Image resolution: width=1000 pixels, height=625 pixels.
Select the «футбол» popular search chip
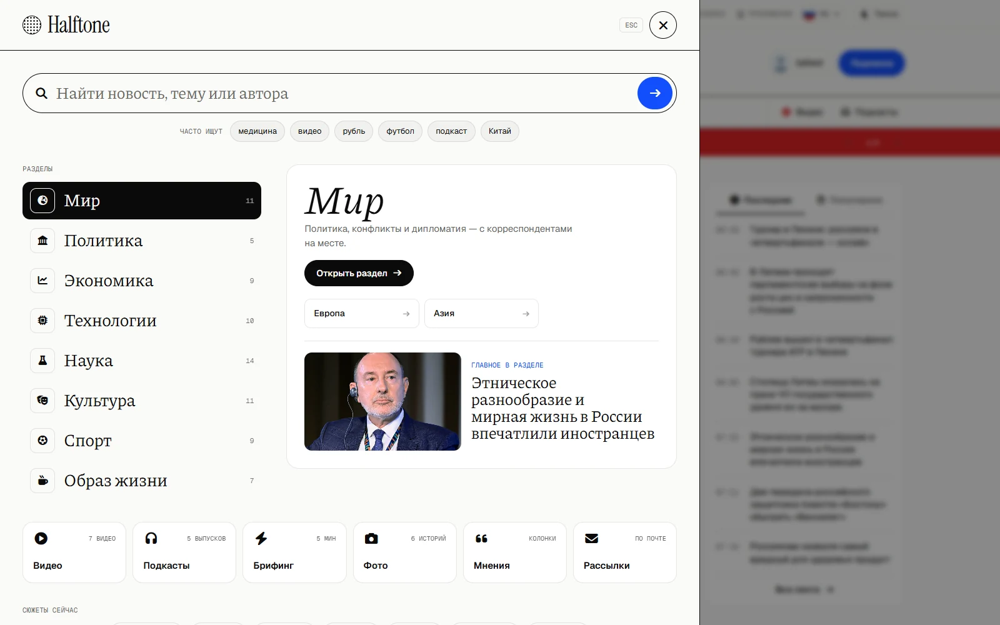[x=400, y=131]
